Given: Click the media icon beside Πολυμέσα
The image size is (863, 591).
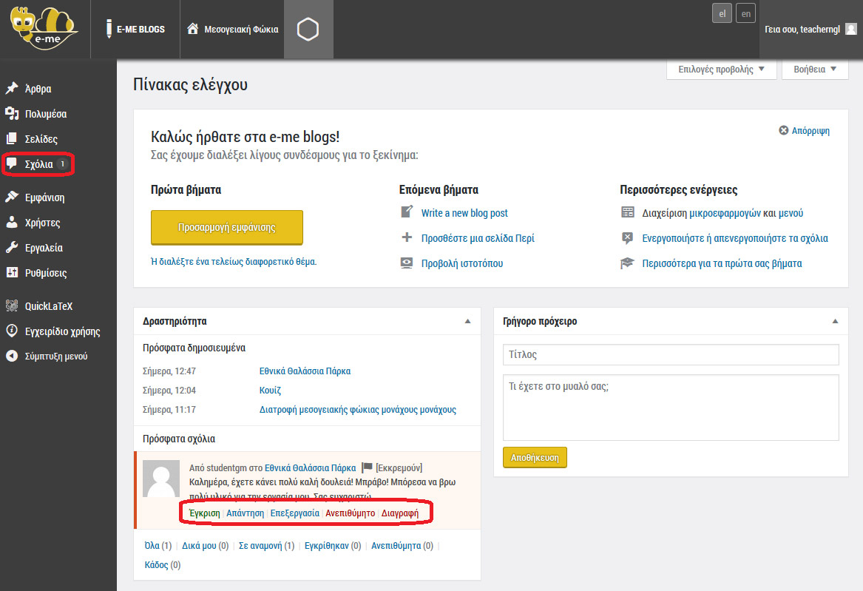Looking at the screenshot, I should pos(12,113).
